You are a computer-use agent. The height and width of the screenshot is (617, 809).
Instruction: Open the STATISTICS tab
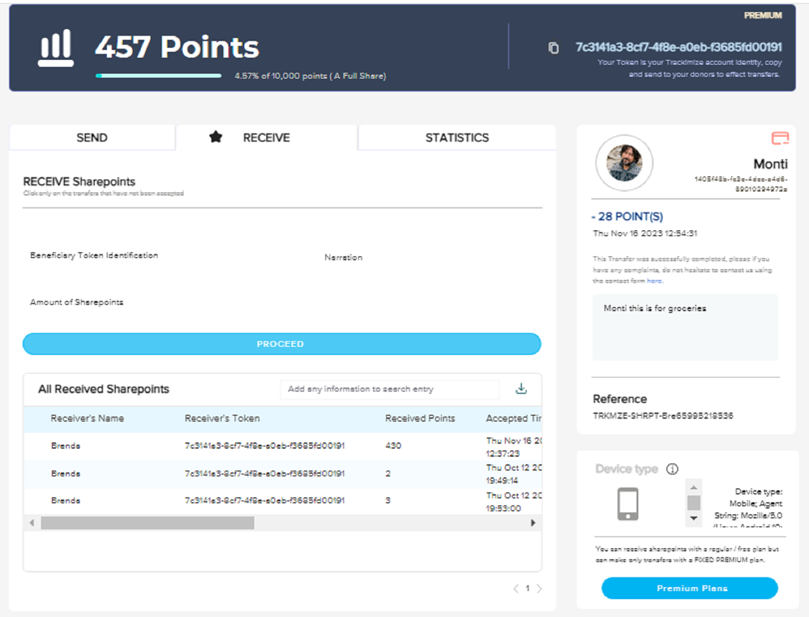[x=457, y=138]
